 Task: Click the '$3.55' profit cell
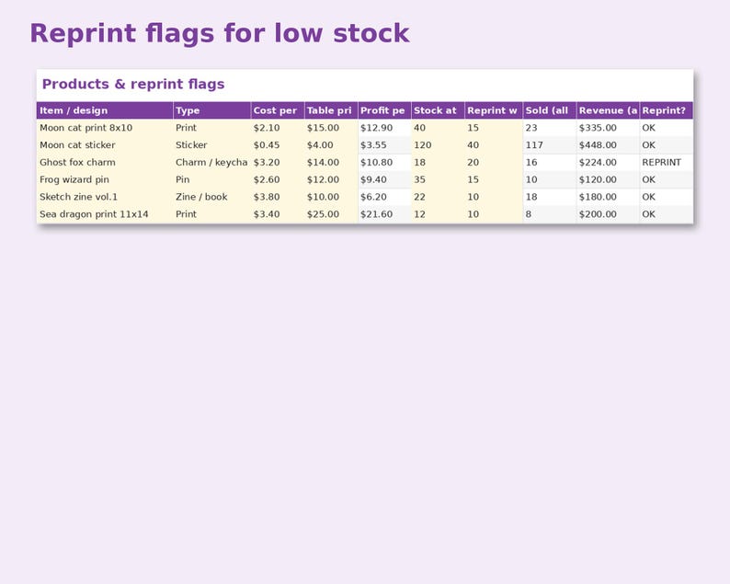[384, 144]
